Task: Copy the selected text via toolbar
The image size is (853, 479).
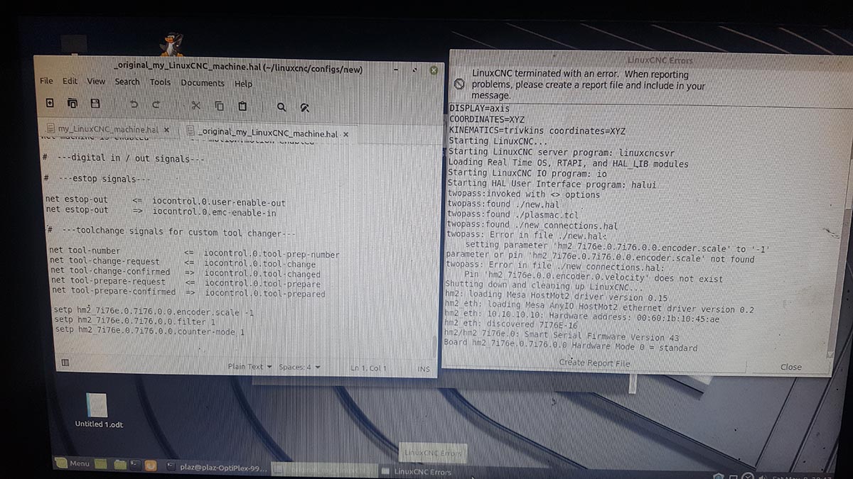Action: [219, 106]
